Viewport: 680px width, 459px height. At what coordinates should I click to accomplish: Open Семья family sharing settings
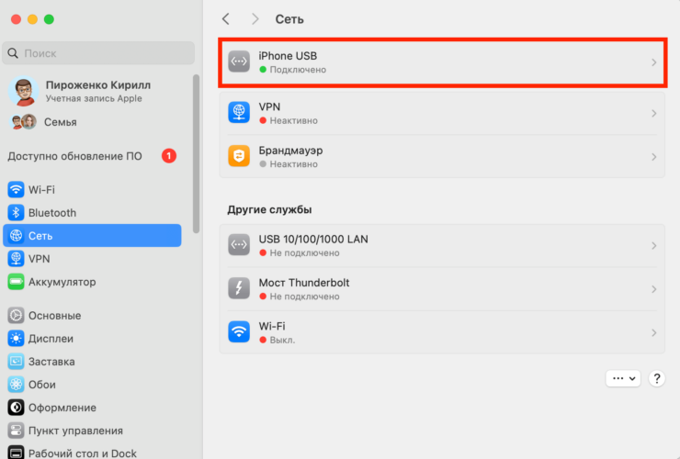coord(60,122)
